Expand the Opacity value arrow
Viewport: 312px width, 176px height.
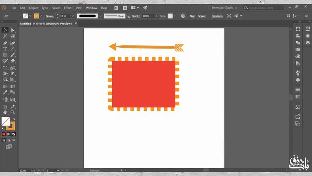[x=156, y=16]
